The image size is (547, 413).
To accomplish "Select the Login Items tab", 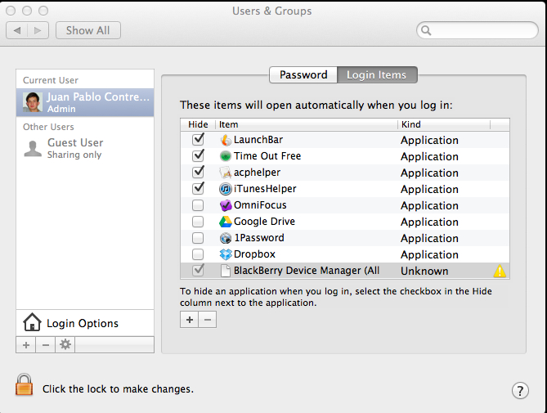I will pos(377,74).
